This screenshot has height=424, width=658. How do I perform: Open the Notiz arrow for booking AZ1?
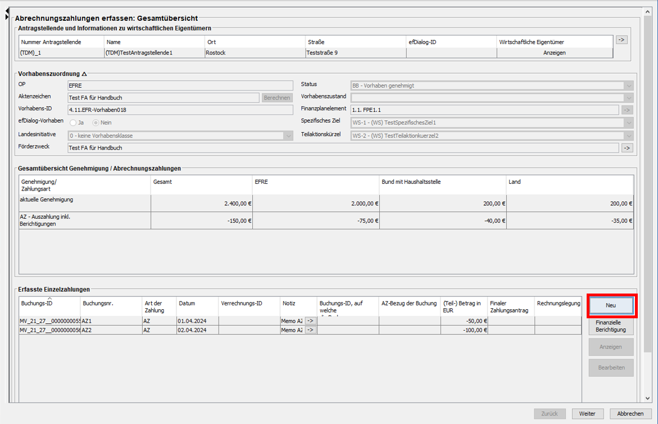click(310, 321)
